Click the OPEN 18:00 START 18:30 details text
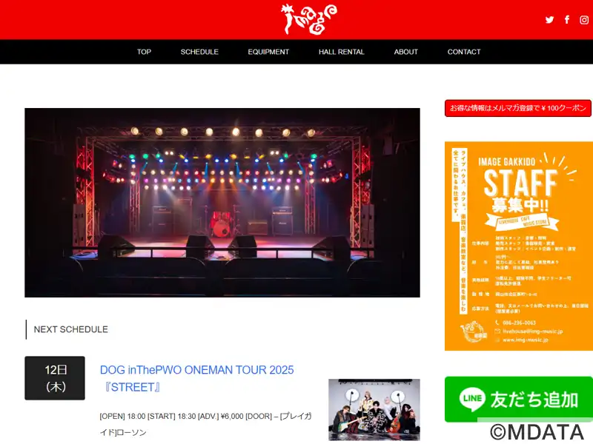Image resolution: width=593 pixels, height=444 pixels. pos(206,424)
